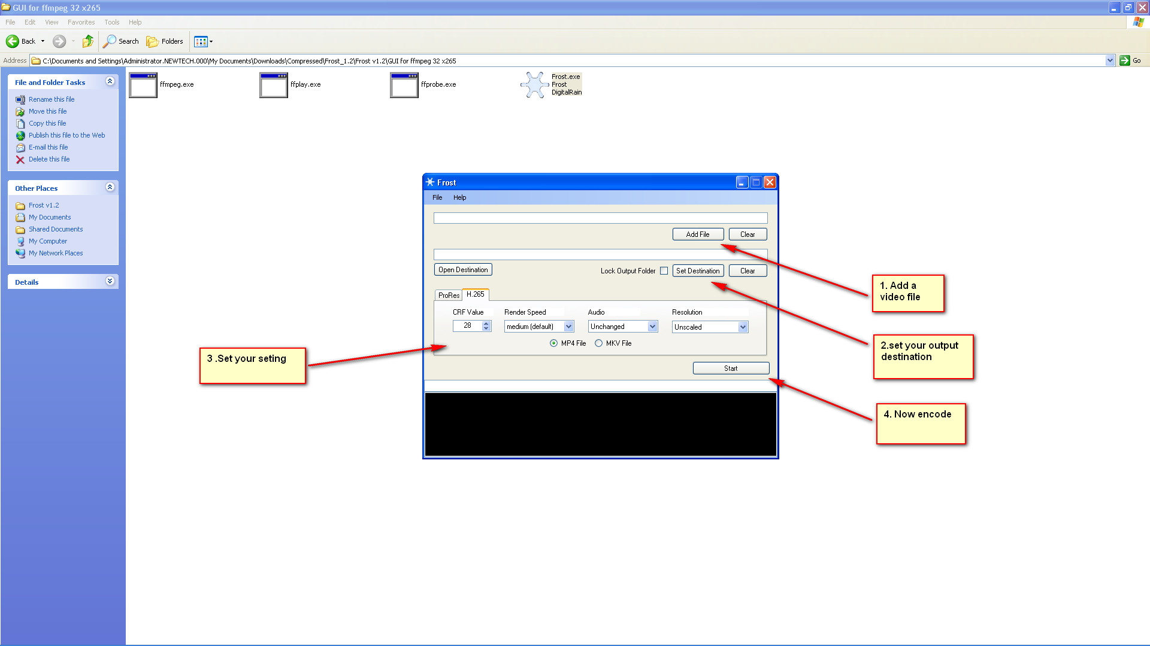Select the ffmpeg.exe file icon
This screenshot has height=646, width=1150.
point(143,85)
